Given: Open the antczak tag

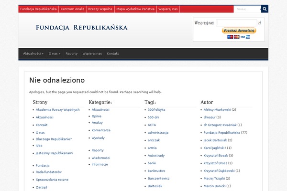Looking at the screenshot, I should (154, 140).
